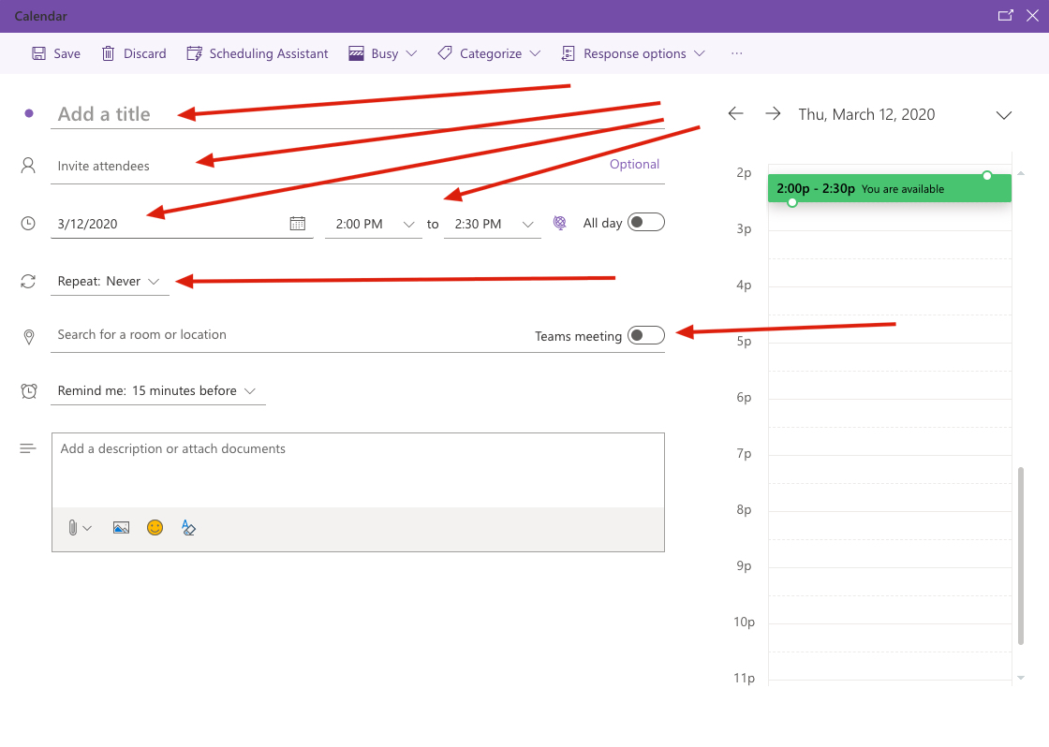Toggle the All day switch
Image resolution: width=1049 pixels, height=747 pixels.
click(x=646, y=222)
